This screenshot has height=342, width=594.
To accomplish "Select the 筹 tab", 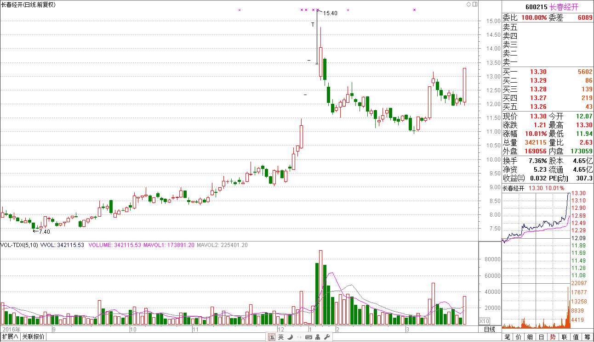I will tap(588, 337).
